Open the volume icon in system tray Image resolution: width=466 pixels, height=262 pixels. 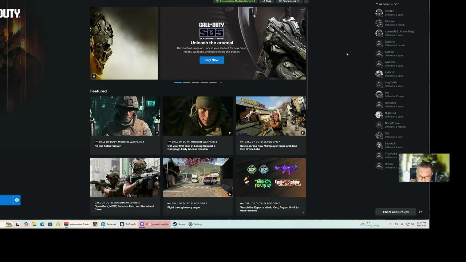(x=412, y=224)
